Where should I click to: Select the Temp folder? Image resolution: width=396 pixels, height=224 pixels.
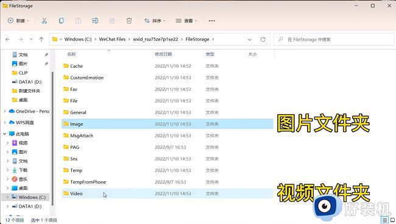coord(167,170)
